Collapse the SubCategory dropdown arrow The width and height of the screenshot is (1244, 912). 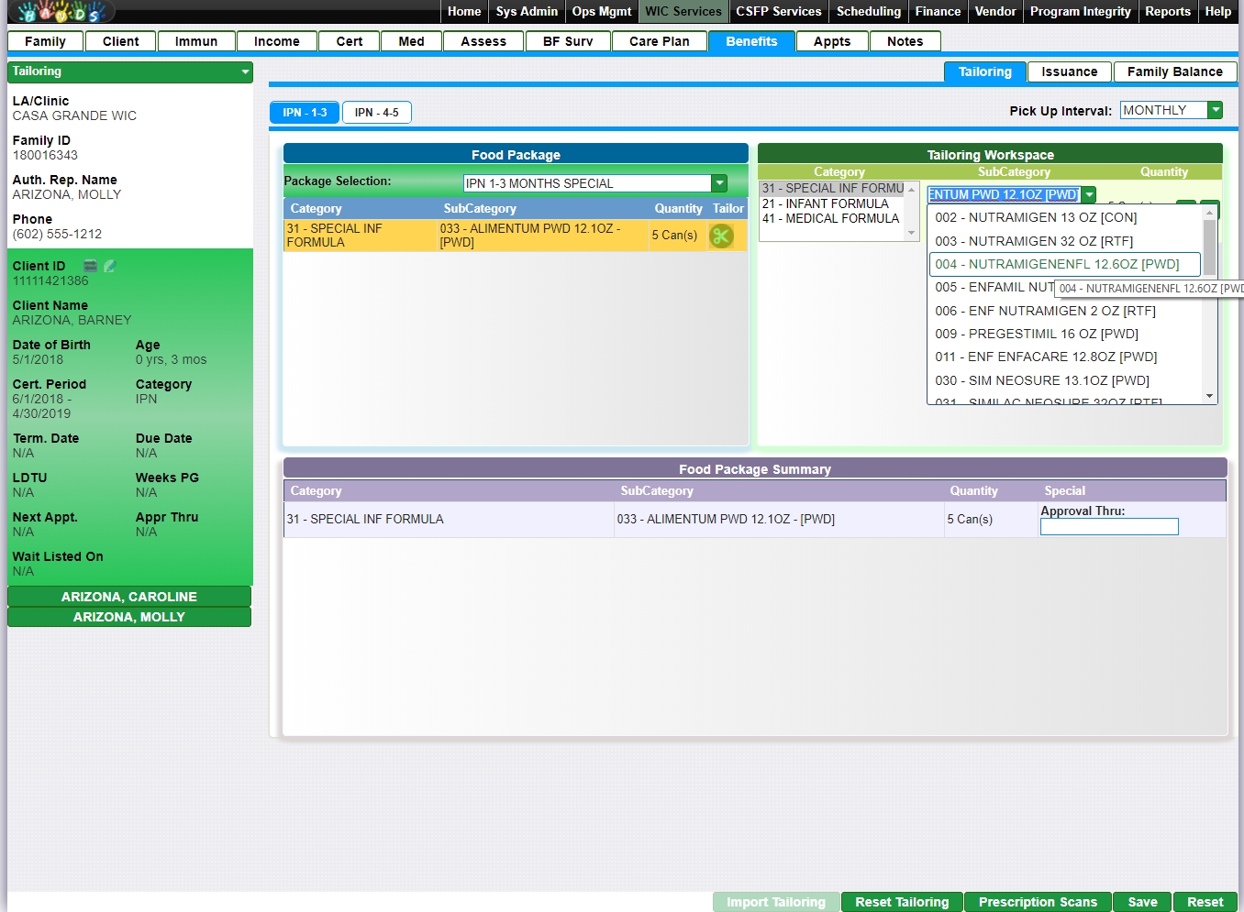pyautogui.click(x=1089, y=194)
